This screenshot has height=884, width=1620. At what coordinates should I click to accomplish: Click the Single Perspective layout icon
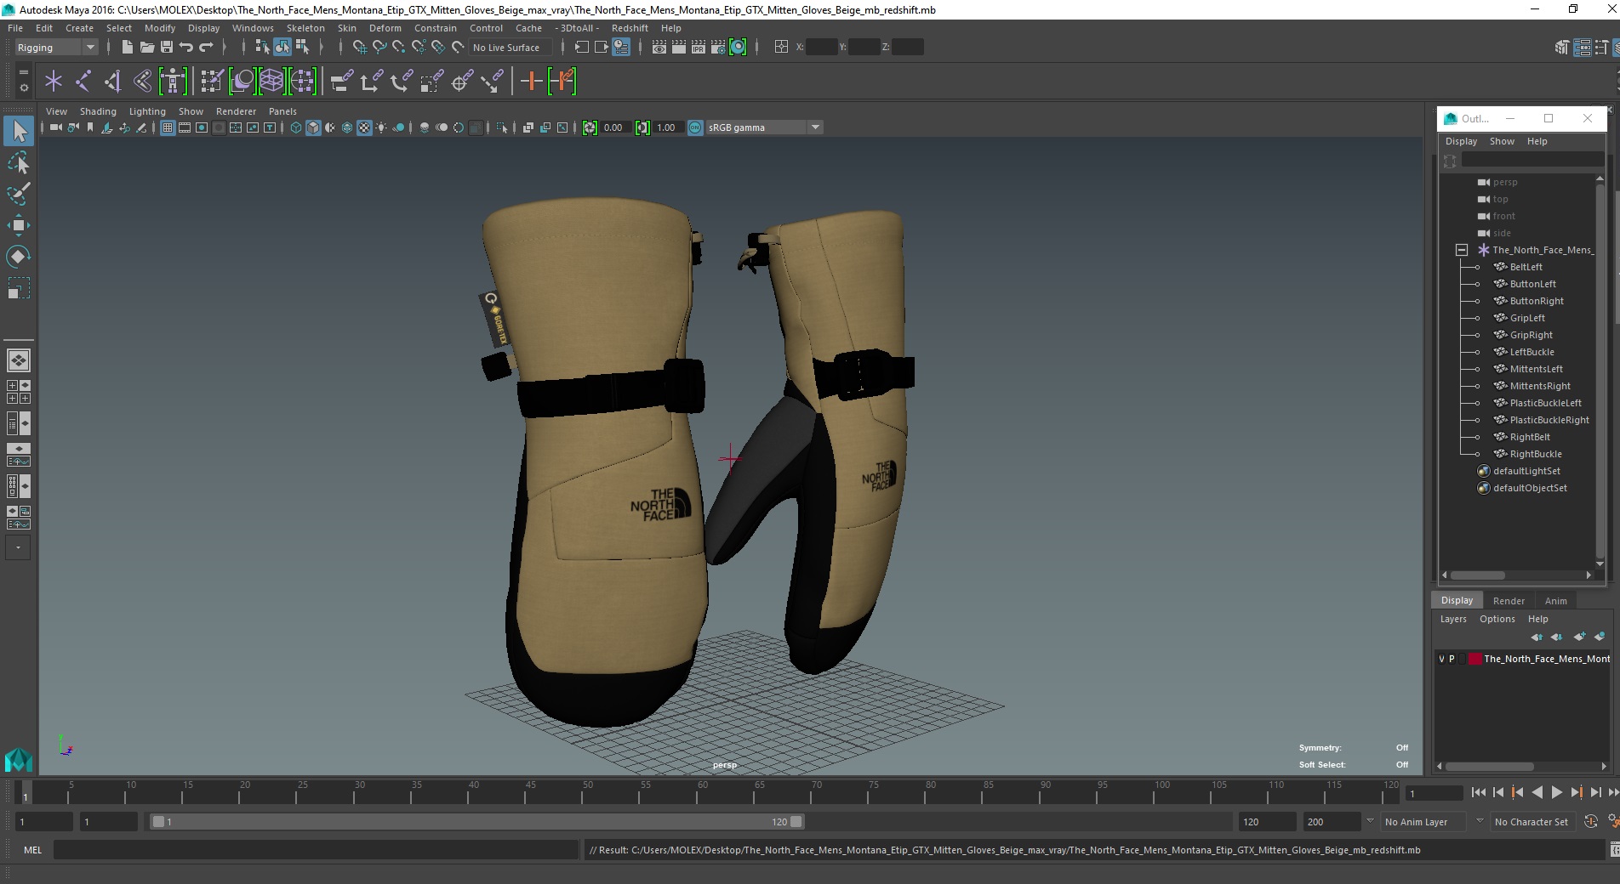(x=19, y=360)
